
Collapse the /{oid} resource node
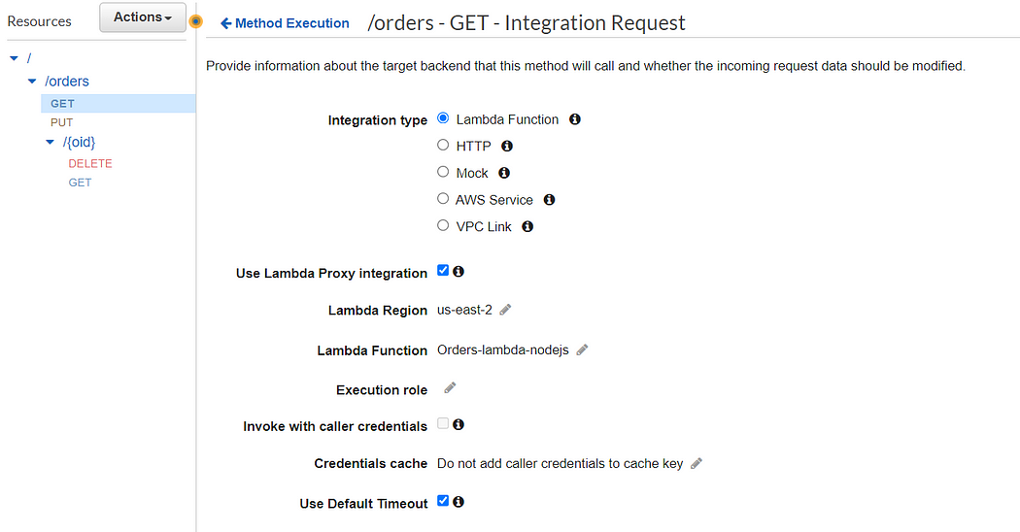tap(51, 142)
